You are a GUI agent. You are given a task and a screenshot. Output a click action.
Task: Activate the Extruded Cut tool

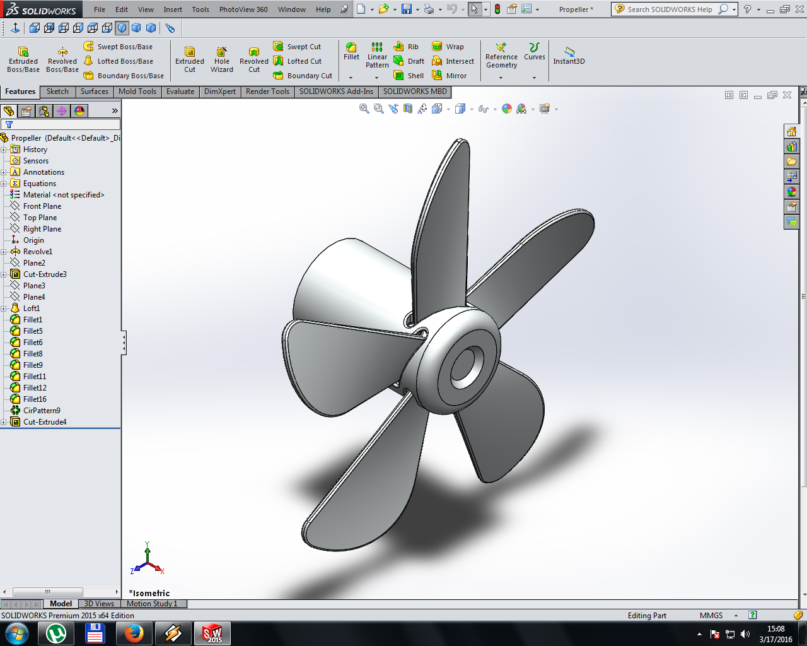tap(190, 60)
